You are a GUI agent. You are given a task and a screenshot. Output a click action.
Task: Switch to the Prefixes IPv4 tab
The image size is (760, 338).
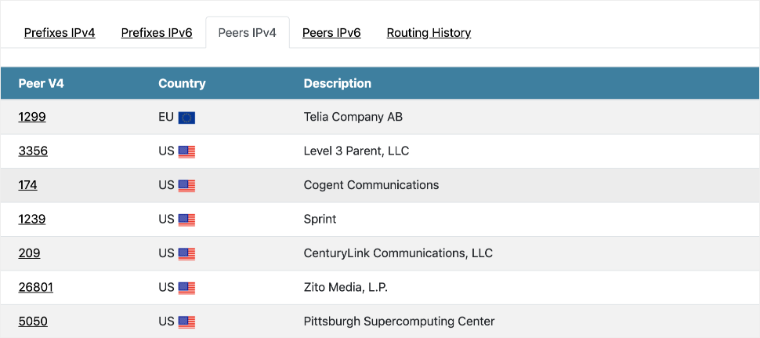(60, 33)
